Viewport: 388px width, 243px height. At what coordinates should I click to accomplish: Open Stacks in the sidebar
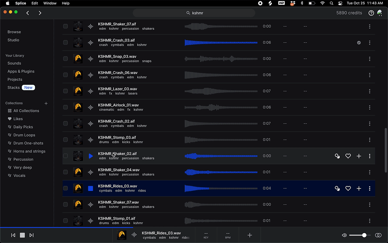13,87
